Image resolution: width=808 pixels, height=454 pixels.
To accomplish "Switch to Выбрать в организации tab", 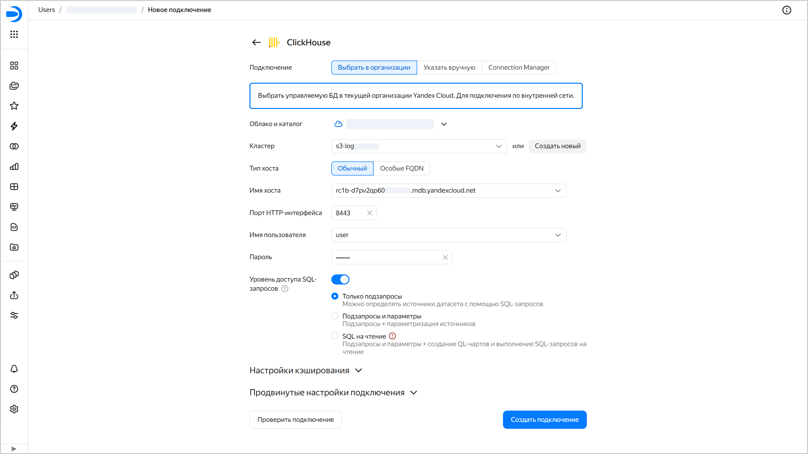I will click(x=374, y=67).
